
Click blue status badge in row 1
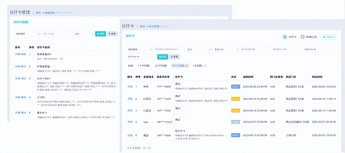coord(235,86)
